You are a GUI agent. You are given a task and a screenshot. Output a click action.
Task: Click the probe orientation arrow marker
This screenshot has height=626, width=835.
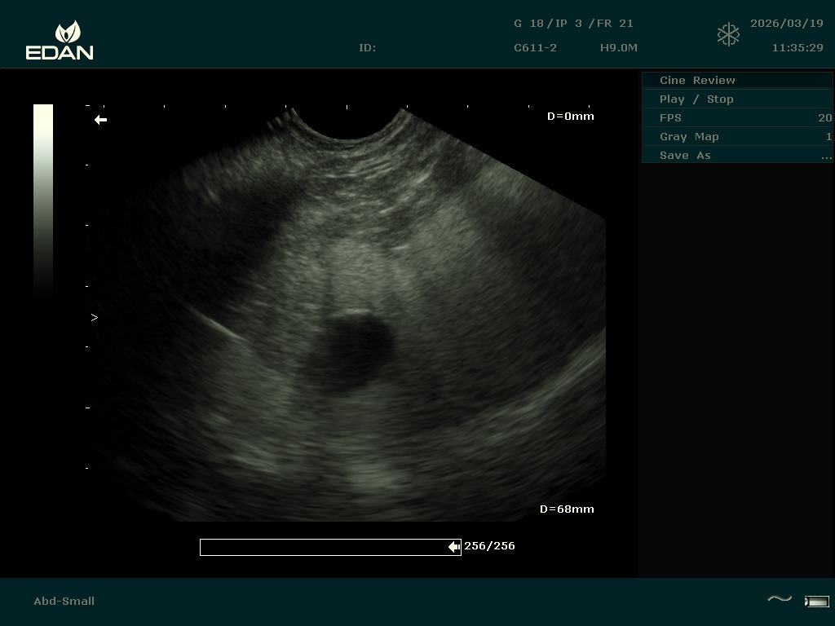pyautogui.click(x=100, y=120)
